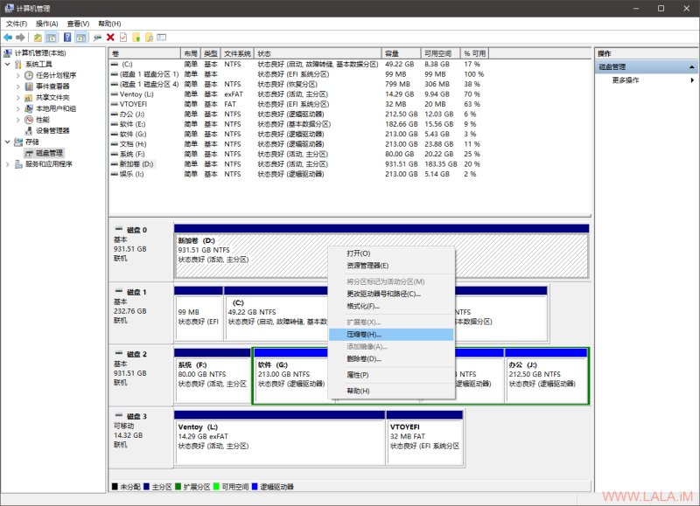Collapse the 系统工具 tree node
700x506 pixels.
tap(8, 64)
